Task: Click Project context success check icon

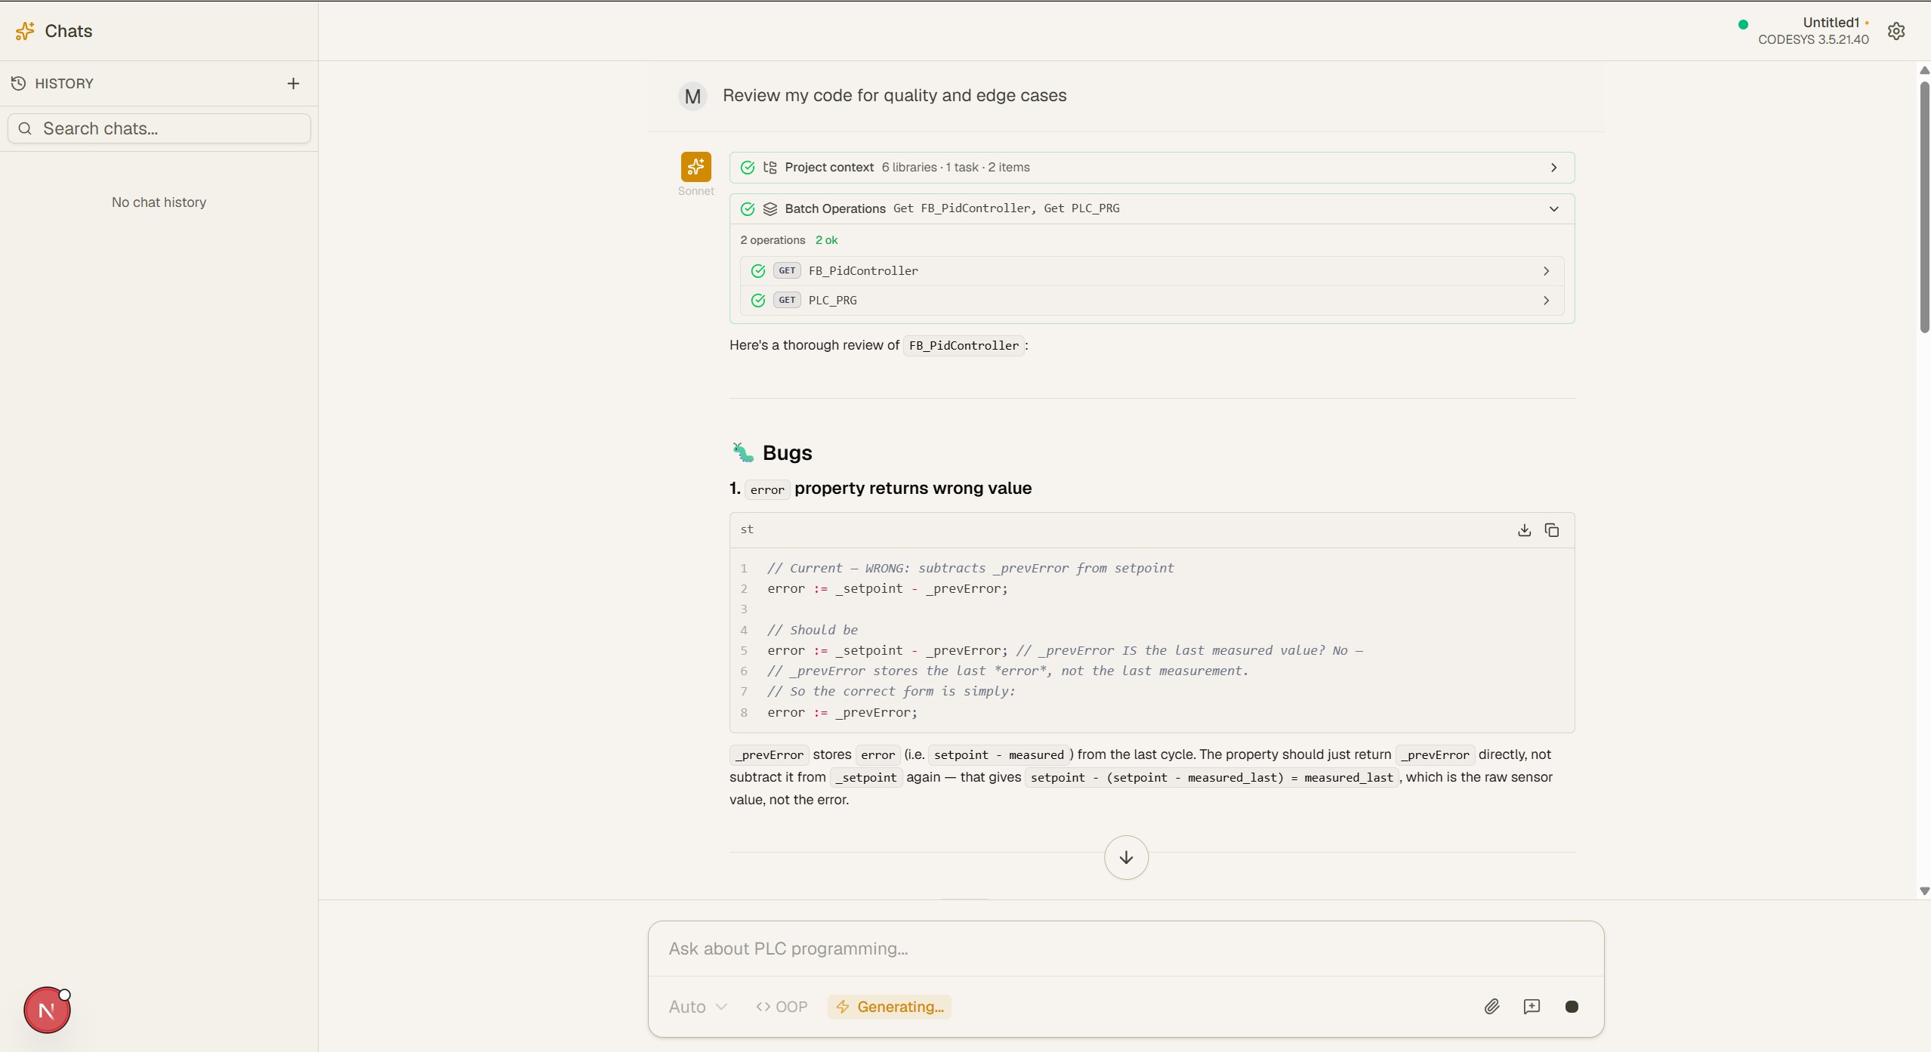Action: pos(748,168)
